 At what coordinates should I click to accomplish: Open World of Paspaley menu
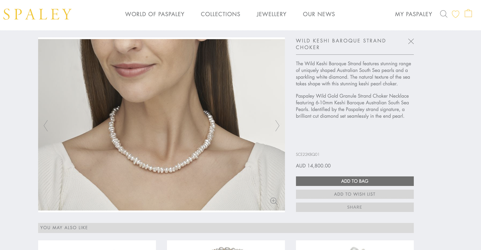(x=155, y=14)
